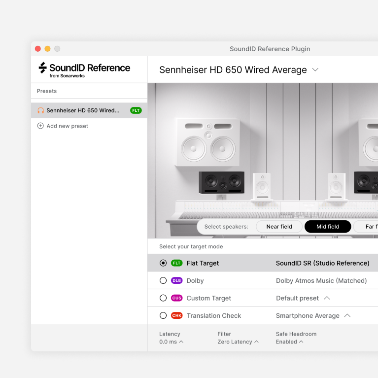Click the green FLT Flat Target badge

[176, 263]
